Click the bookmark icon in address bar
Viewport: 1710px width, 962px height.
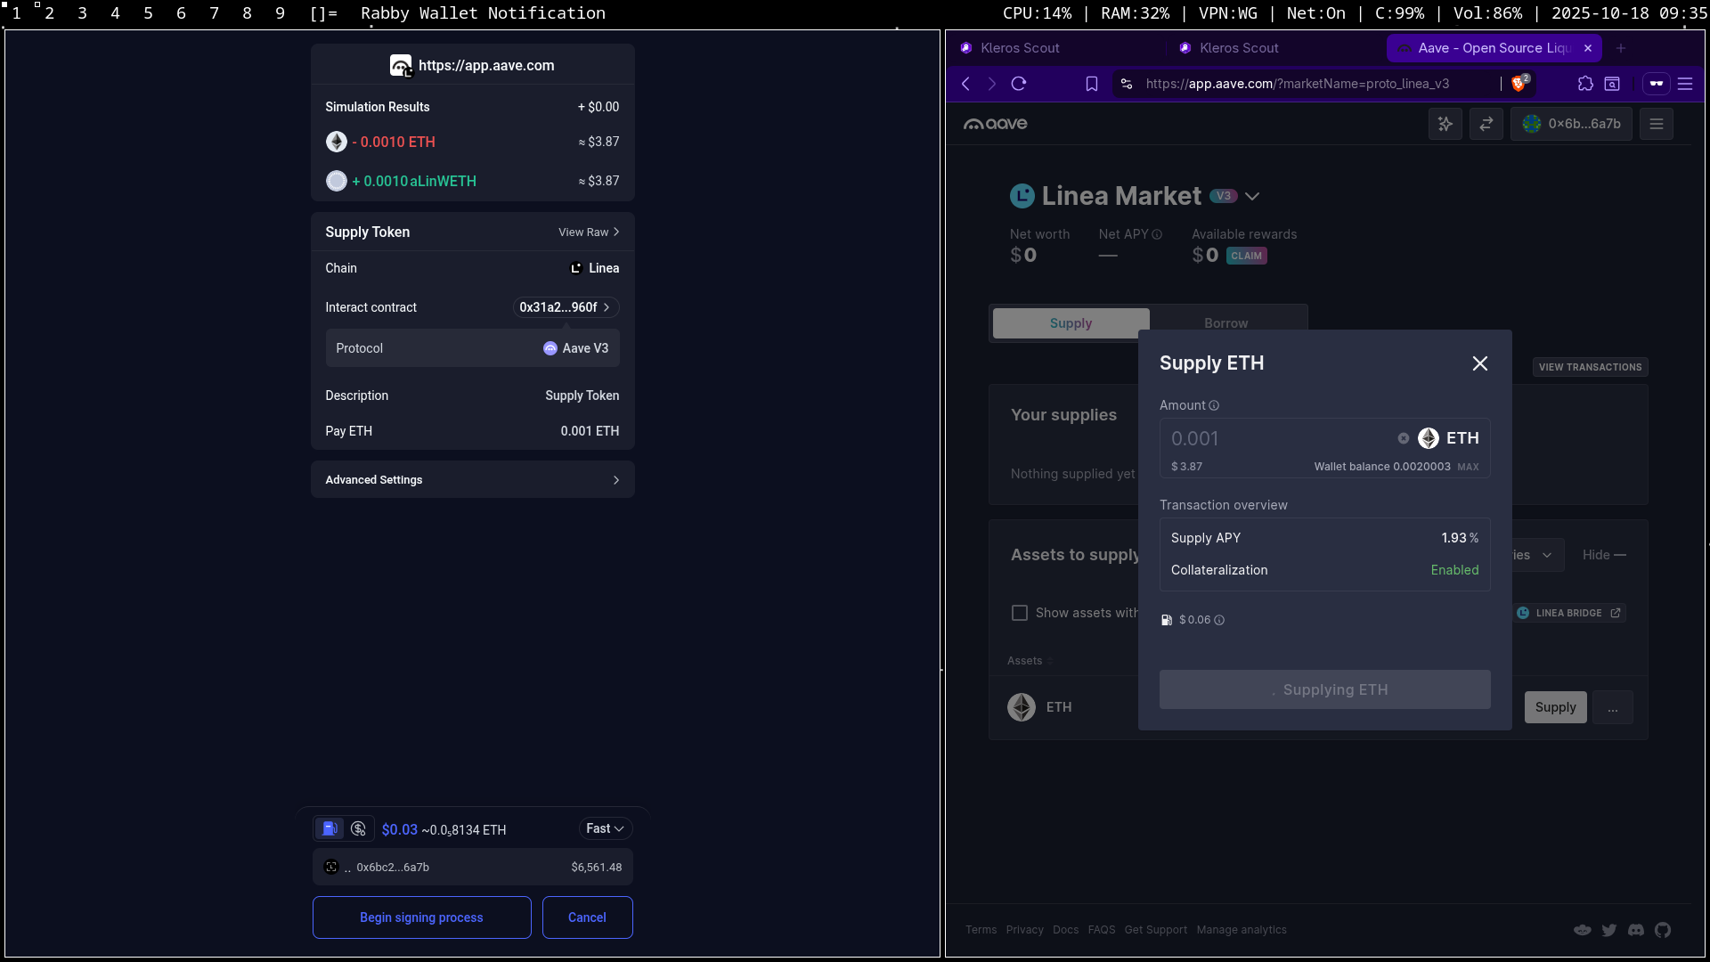click(x=1092, y=84)
